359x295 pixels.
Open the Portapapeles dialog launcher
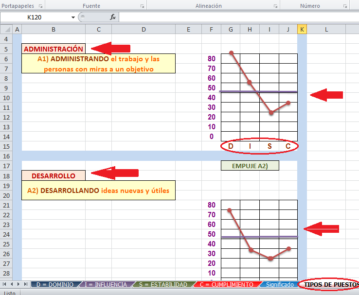[x=40, y=6]
